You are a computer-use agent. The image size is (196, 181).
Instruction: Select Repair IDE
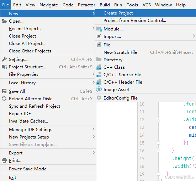point(48,114)
